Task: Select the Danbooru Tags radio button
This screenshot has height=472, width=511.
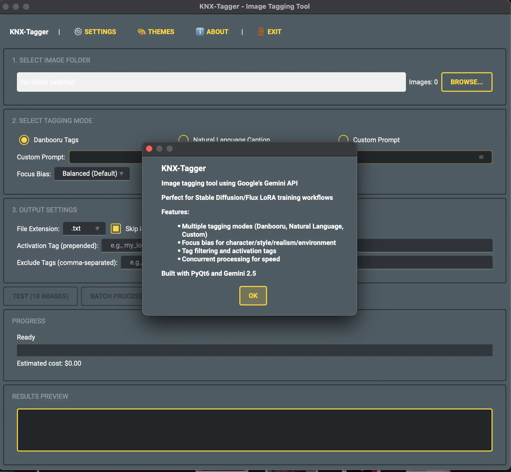Action: [x=24, y=140]
